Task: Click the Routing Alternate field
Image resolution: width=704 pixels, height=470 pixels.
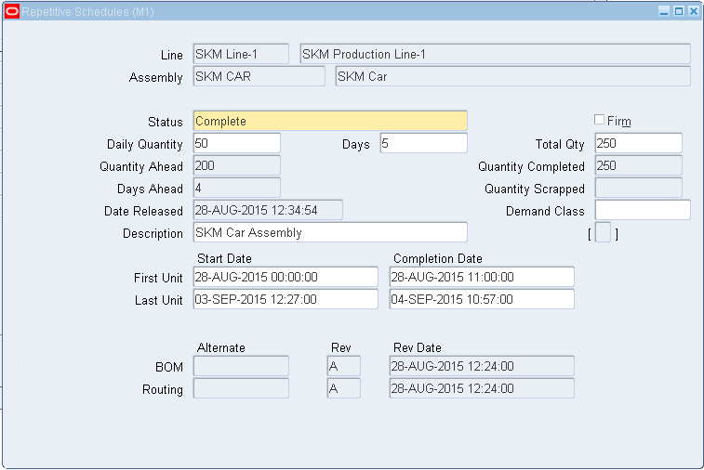Action: pyautogui.click(x=241, y=389)
